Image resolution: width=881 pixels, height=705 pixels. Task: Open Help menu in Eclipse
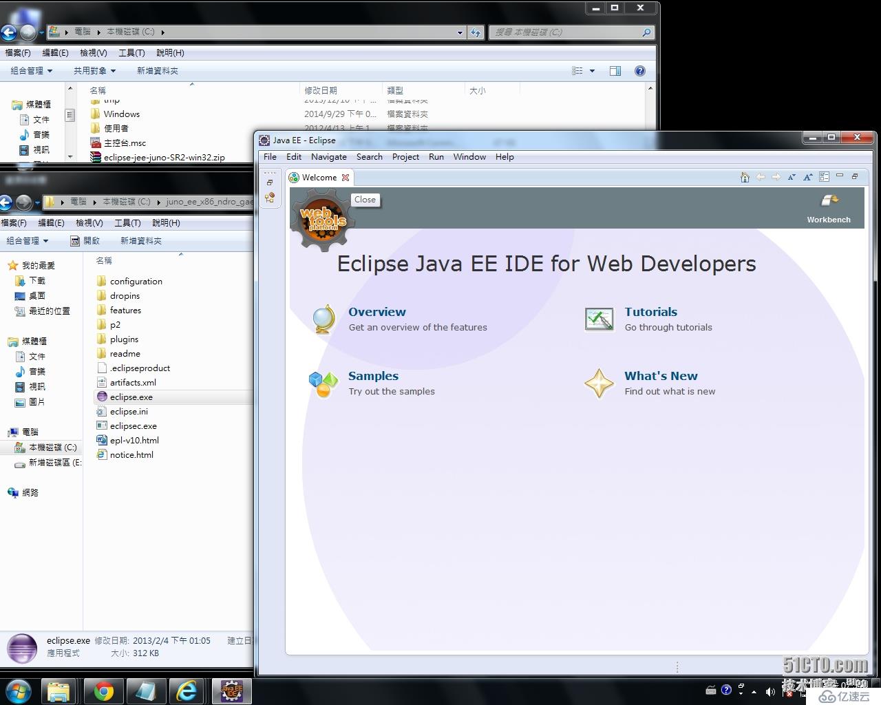click(505, 157)
